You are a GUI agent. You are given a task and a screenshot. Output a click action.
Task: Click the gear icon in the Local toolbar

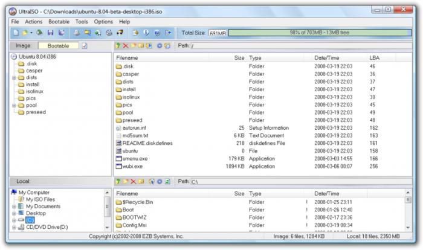point(160,182)
